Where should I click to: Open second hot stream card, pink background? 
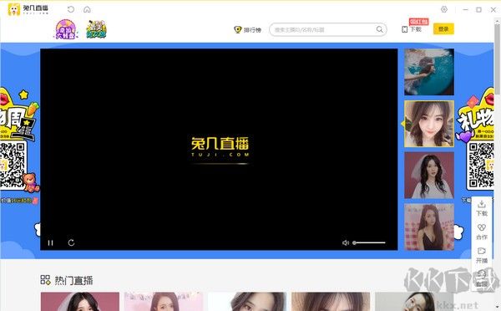tap(164, 302)
